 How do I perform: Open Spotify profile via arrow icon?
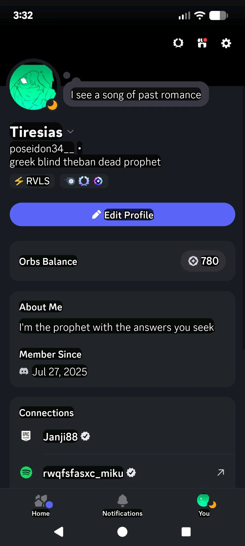pos(220,472)
